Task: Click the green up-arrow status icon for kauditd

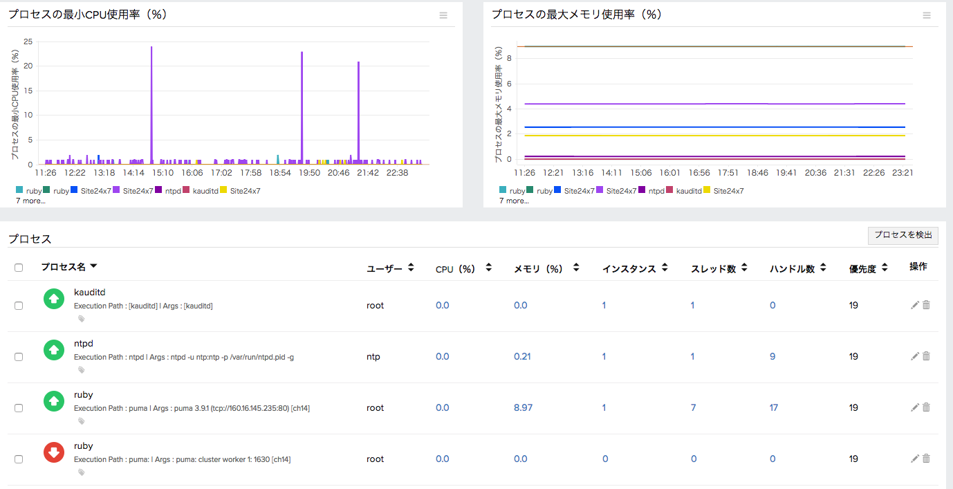Action: (x=53, y=299)
